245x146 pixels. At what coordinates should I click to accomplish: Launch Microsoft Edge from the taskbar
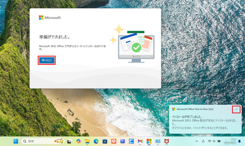(96, 141)
